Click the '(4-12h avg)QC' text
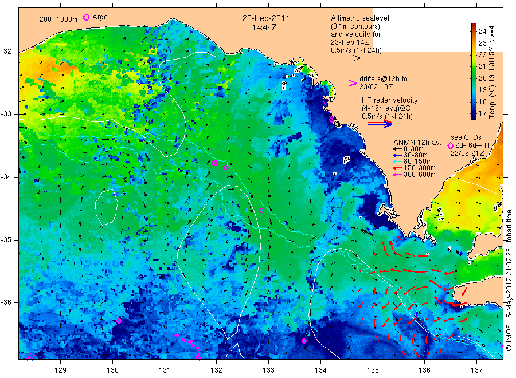Viewport: 516px width, 378px height. [x=386, y=108]
